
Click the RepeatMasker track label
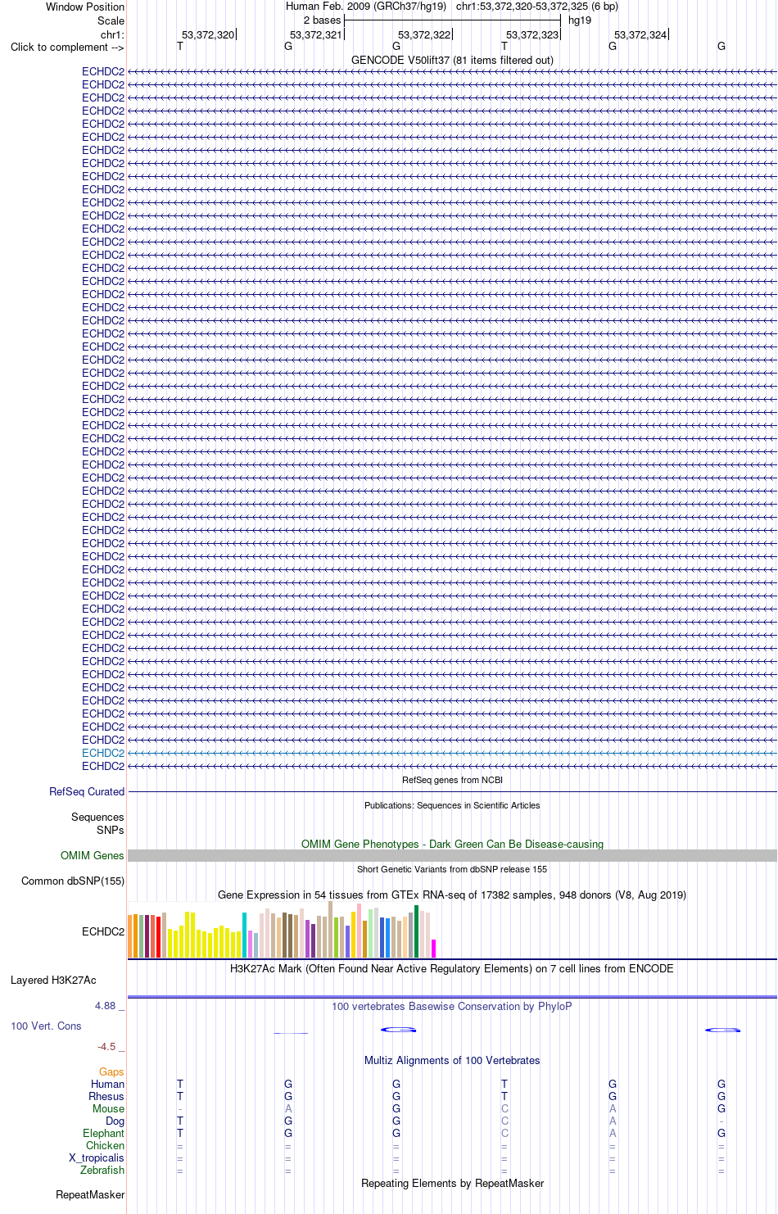(90, 1195)
